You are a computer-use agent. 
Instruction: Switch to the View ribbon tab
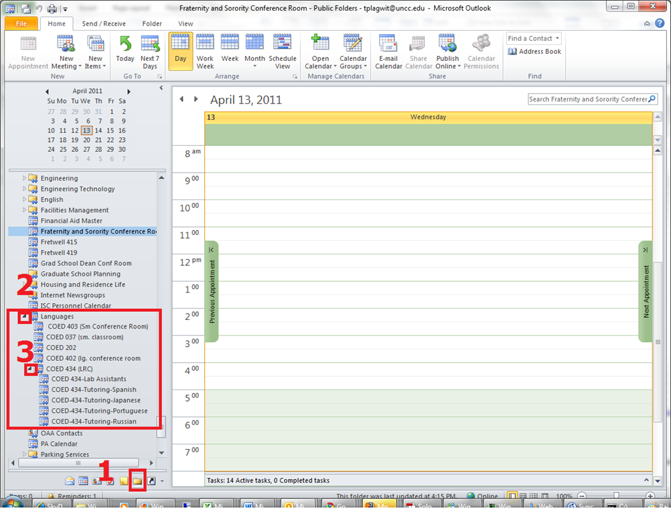click(185, 23)
